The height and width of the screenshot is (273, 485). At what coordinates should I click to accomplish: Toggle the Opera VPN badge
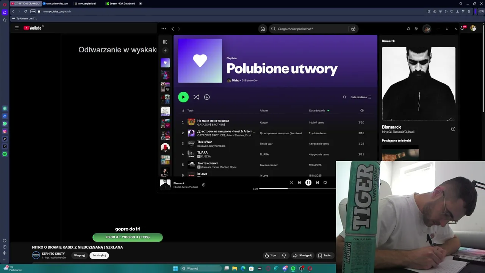pyautogui.click(x=33, y=11)
